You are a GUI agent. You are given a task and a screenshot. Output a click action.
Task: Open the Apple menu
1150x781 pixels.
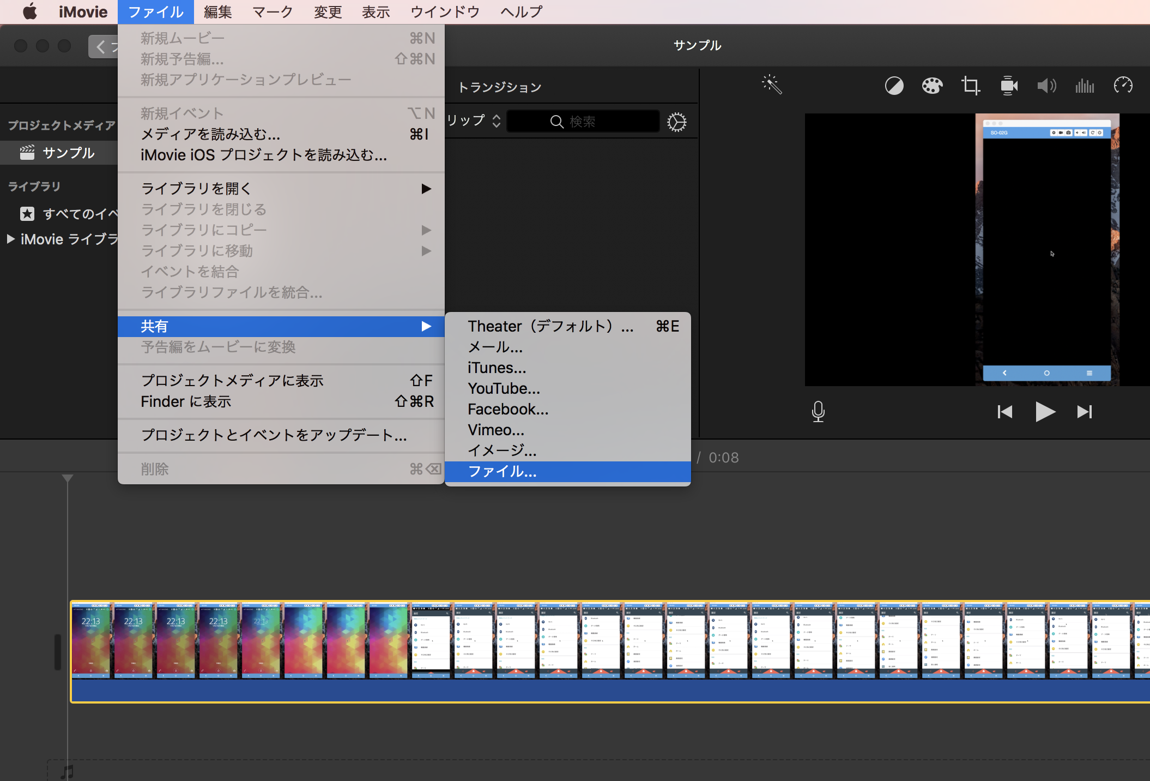tap(30, 11)
